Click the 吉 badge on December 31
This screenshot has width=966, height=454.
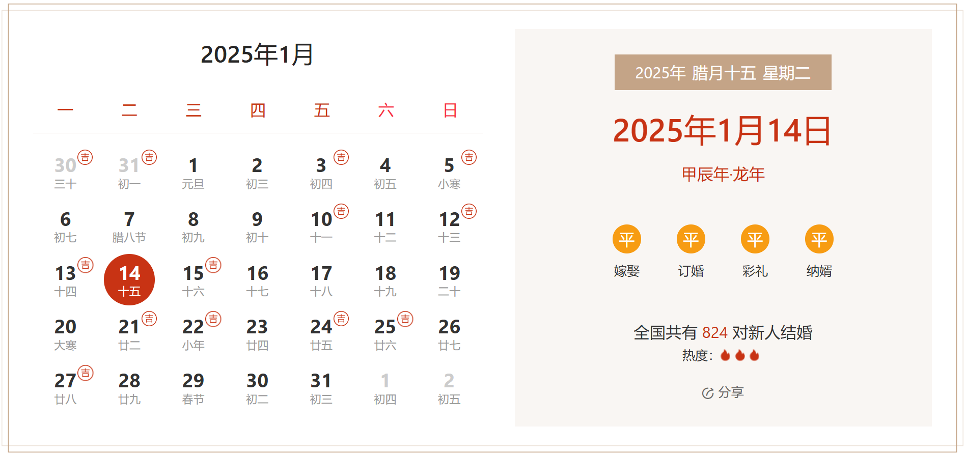click(149, 157)
